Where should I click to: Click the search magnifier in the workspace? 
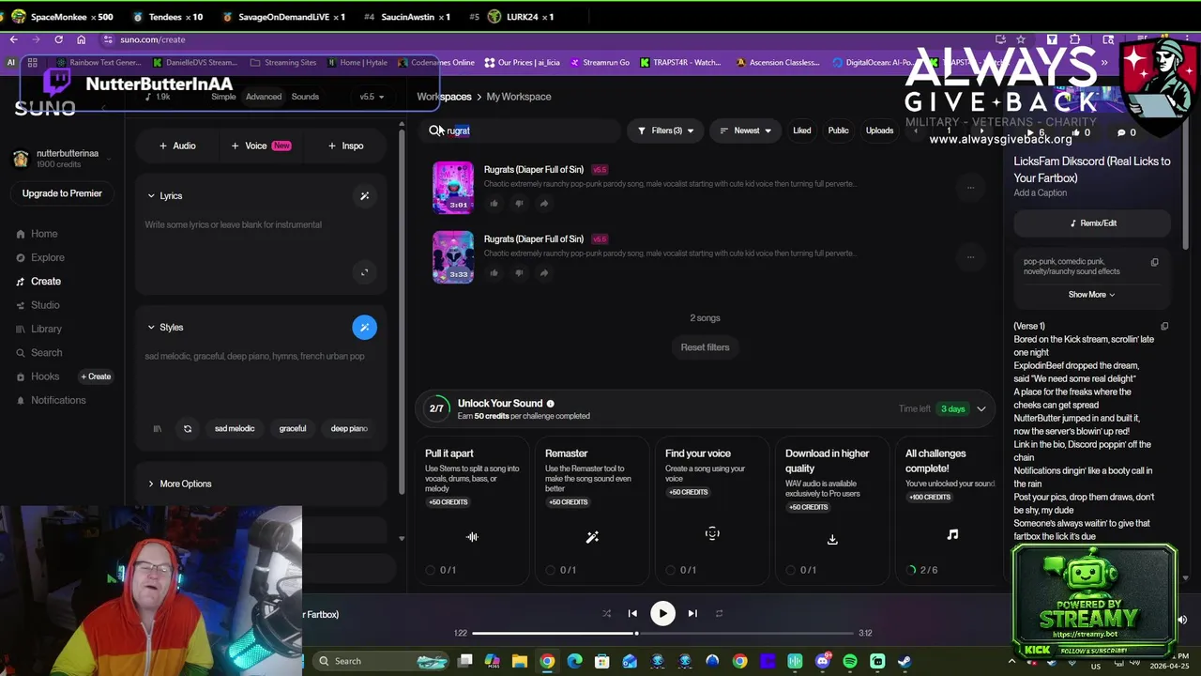(435, 131)
